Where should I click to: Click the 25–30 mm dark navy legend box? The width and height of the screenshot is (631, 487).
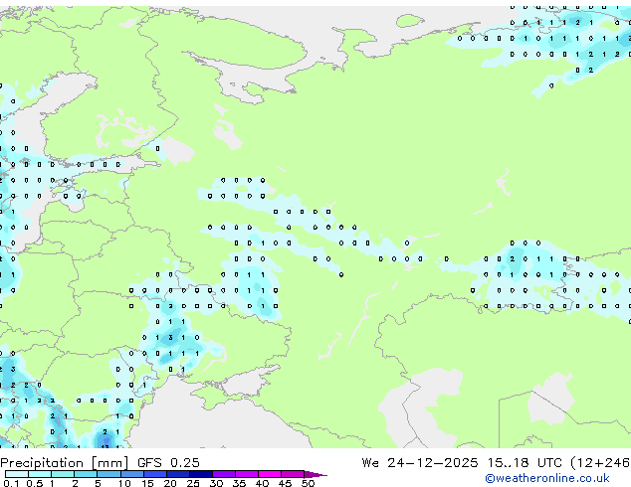pyautogui.click(x=200, y=474)
